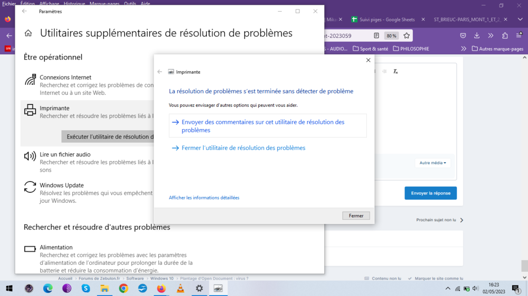Select the Connexions Internet troubleshooter
This screenshot has height=296, width=528.
click(65, 77)
